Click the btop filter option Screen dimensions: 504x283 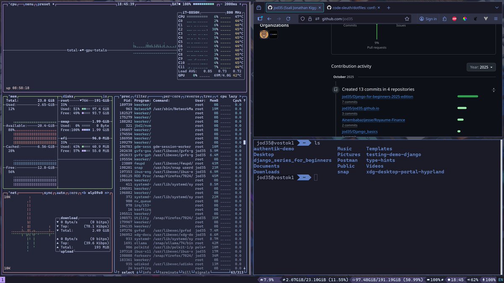coord(141,96)
